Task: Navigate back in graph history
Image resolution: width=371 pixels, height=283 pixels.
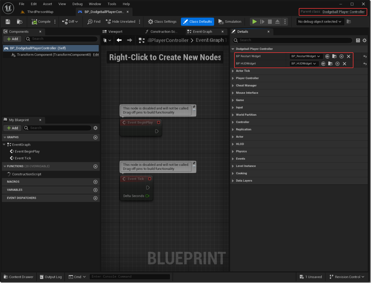Action: pyautogui.click(x=119, y=40)
